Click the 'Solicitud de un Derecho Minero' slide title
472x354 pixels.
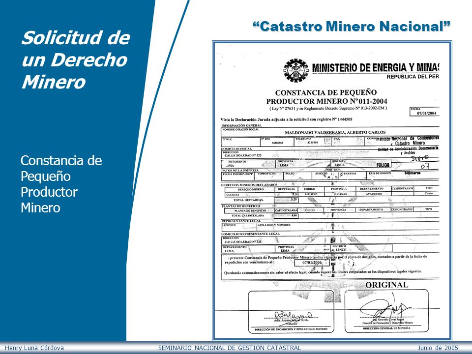pyautogui.click(x=76, y=60)
